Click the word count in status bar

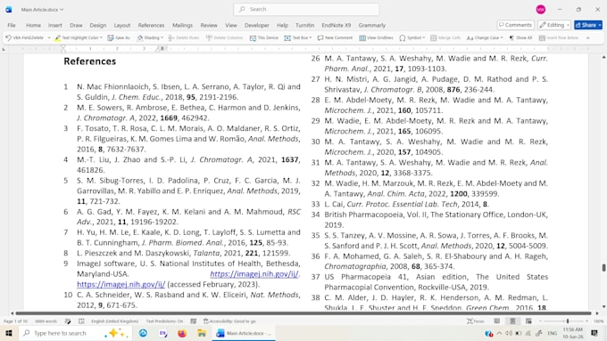[46, 321]
